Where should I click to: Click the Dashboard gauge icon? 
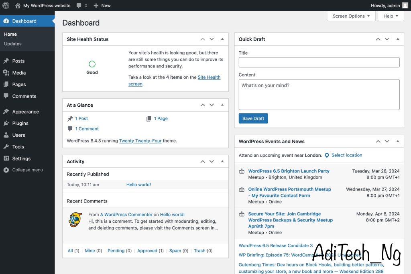coord(6,21)
